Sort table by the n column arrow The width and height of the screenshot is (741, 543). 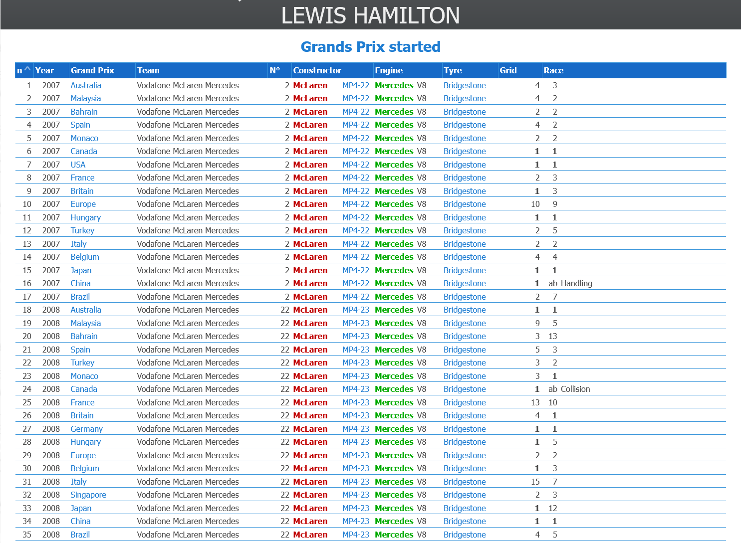pyautogui.click(x=27, y=70)
